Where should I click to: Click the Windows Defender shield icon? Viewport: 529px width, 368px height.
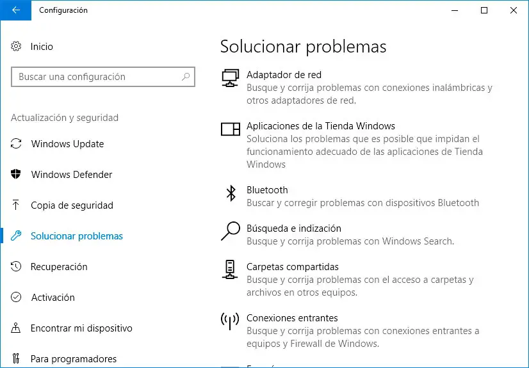point(17,175)
